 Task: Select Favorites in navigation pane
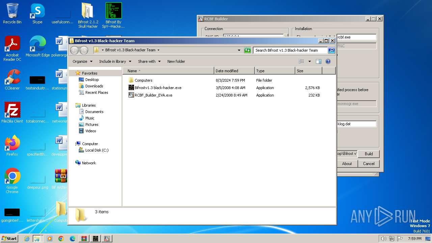point(89,73)
